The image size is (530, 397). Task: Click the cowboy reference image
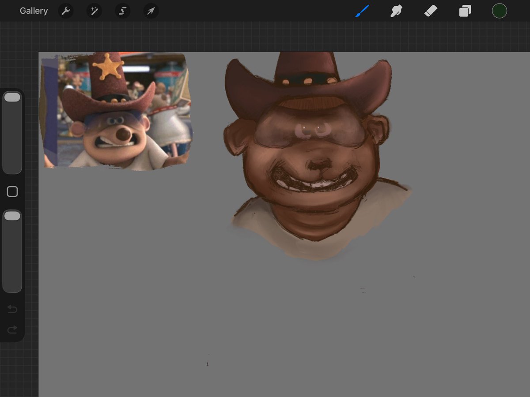click(x=116, y=111)
